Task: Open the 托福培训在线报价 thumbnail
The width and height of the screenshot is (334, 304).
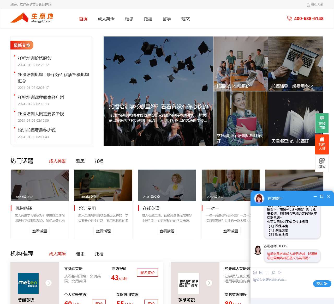Action: (x=241, y=64)
